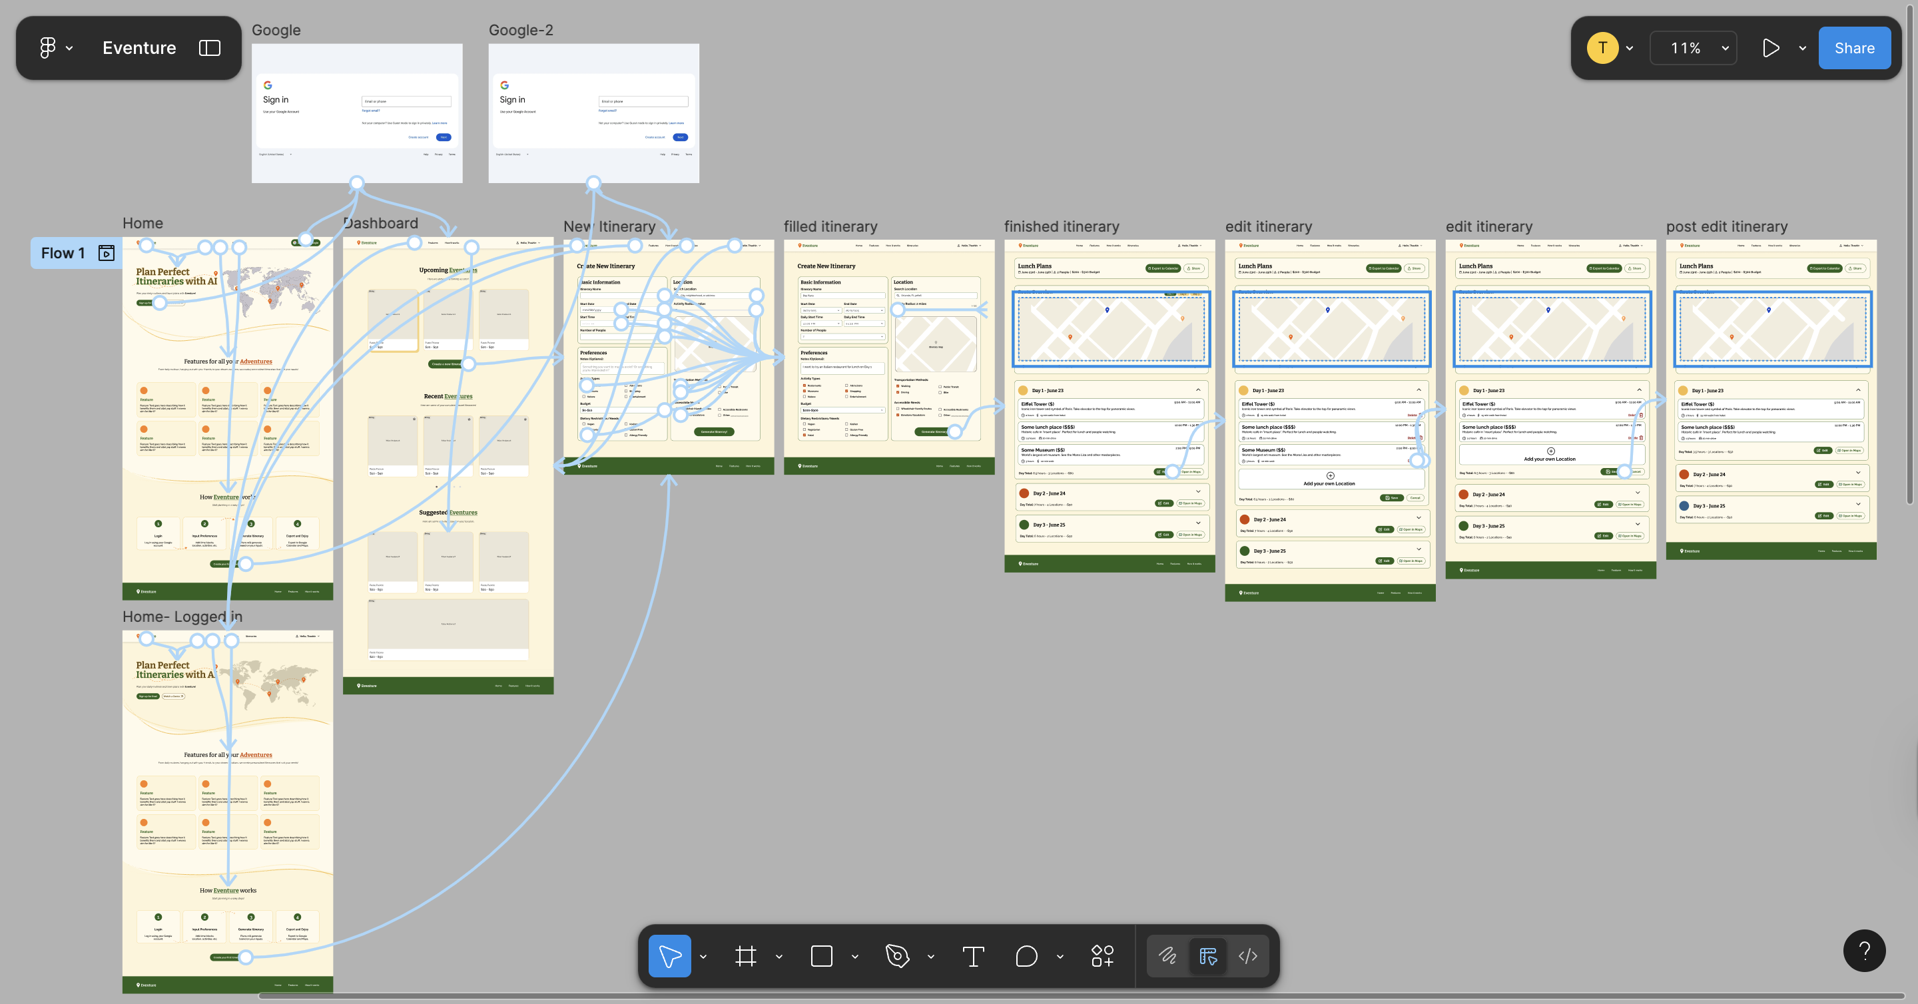Viewport: 1918px width, 1004px height.
Task: Select the Google-2 frame thumbnail
Action: (593, 113)
